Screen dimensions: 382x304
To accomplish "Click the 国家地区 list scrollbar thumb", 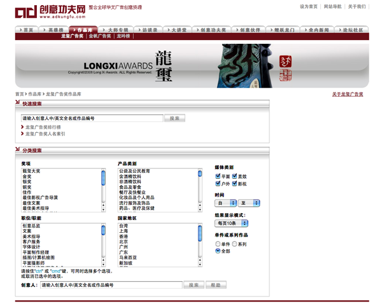I will pyautogui.click(x=200, y=233).
